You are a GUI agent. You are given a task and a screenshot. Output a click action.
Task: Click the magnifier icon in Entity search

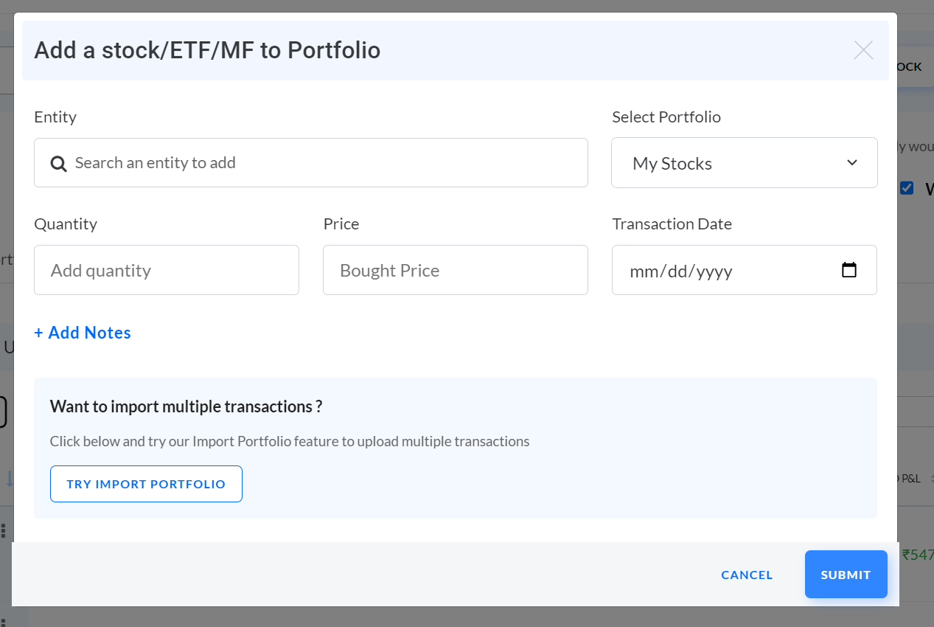(x=59, y=164)
